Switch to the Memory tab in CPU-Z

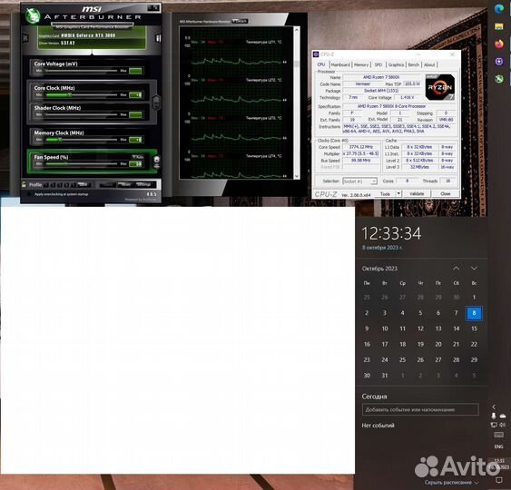point(361,64)
